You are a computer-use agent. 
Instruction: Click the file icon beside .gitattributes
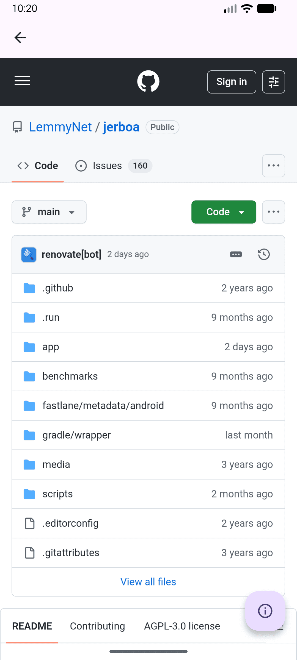click(30, 553)
